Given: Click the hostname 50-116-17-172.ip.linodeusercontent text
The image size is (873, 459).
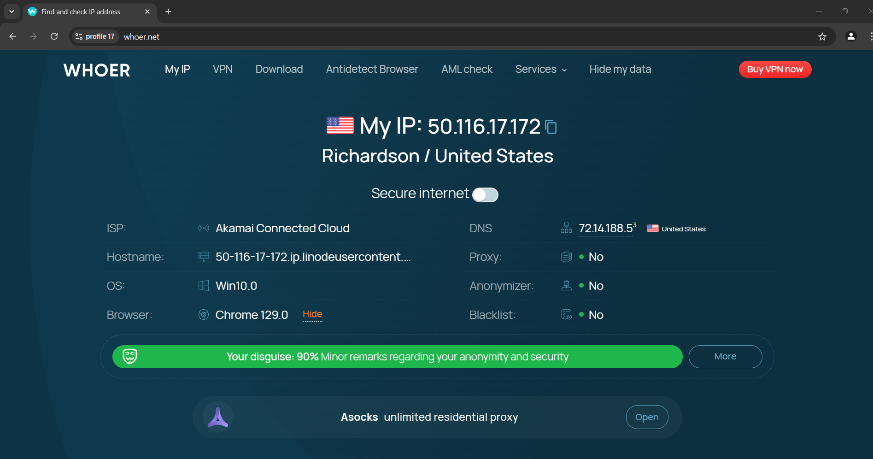Looking at the screenshot, I should click(313, 257).
